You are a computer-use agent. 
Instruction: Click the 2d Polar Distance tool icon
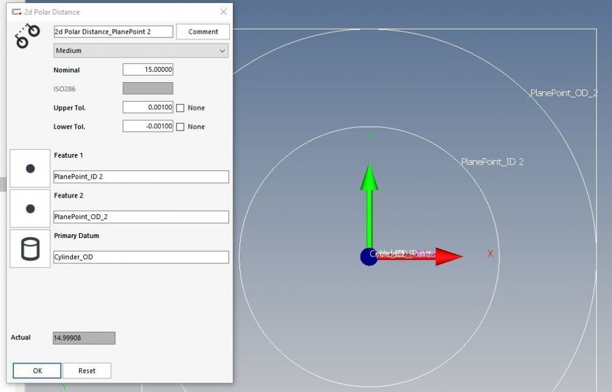point(28,36)
